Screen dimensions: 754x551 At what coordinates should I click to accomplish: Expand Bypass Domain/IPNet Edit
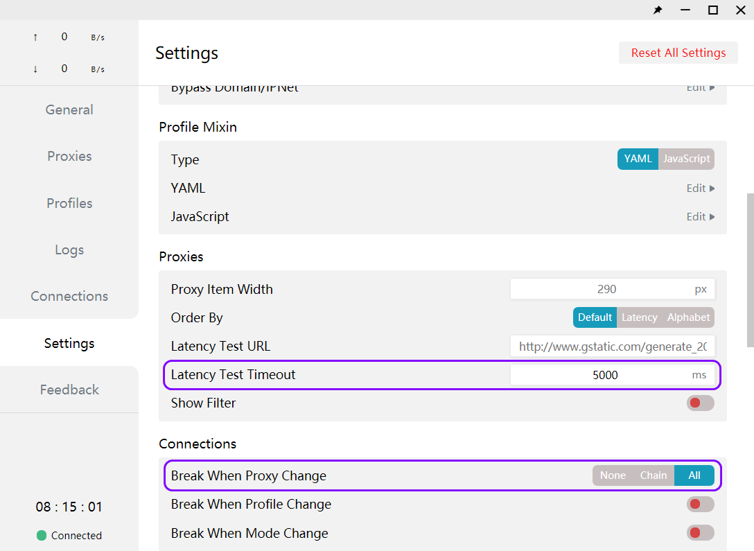[700, 88]
